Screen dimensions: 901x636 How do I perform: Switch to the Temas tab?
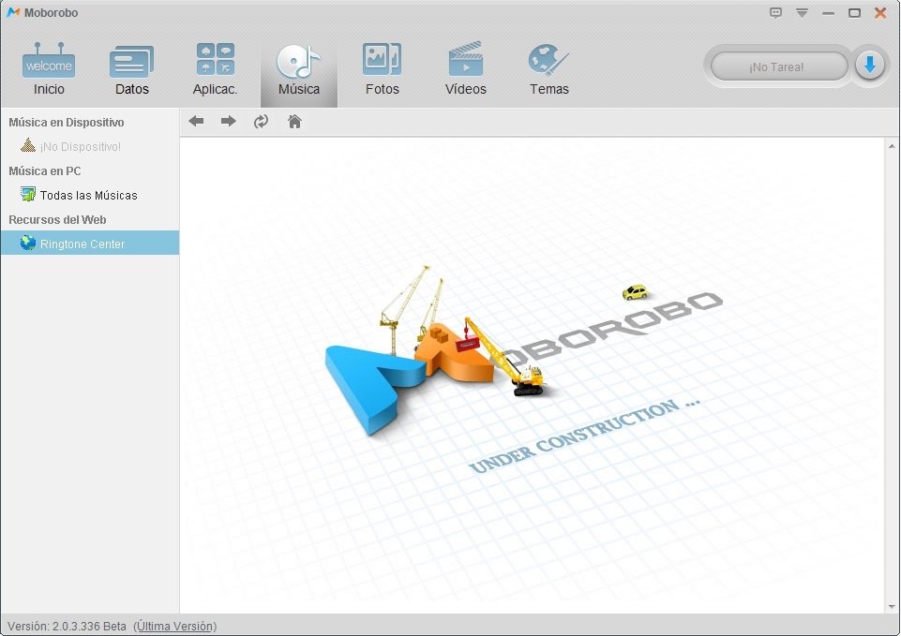[548, 69]
